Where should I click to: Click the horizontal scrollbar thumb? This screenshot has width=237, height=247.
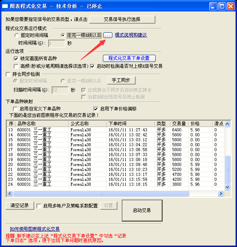[x=101, y=193]
